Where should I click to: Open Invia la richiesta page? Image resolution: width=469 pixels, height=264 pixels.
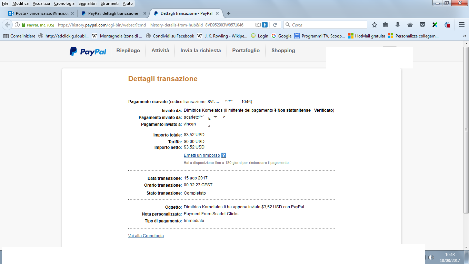click(x=201, y=51)
